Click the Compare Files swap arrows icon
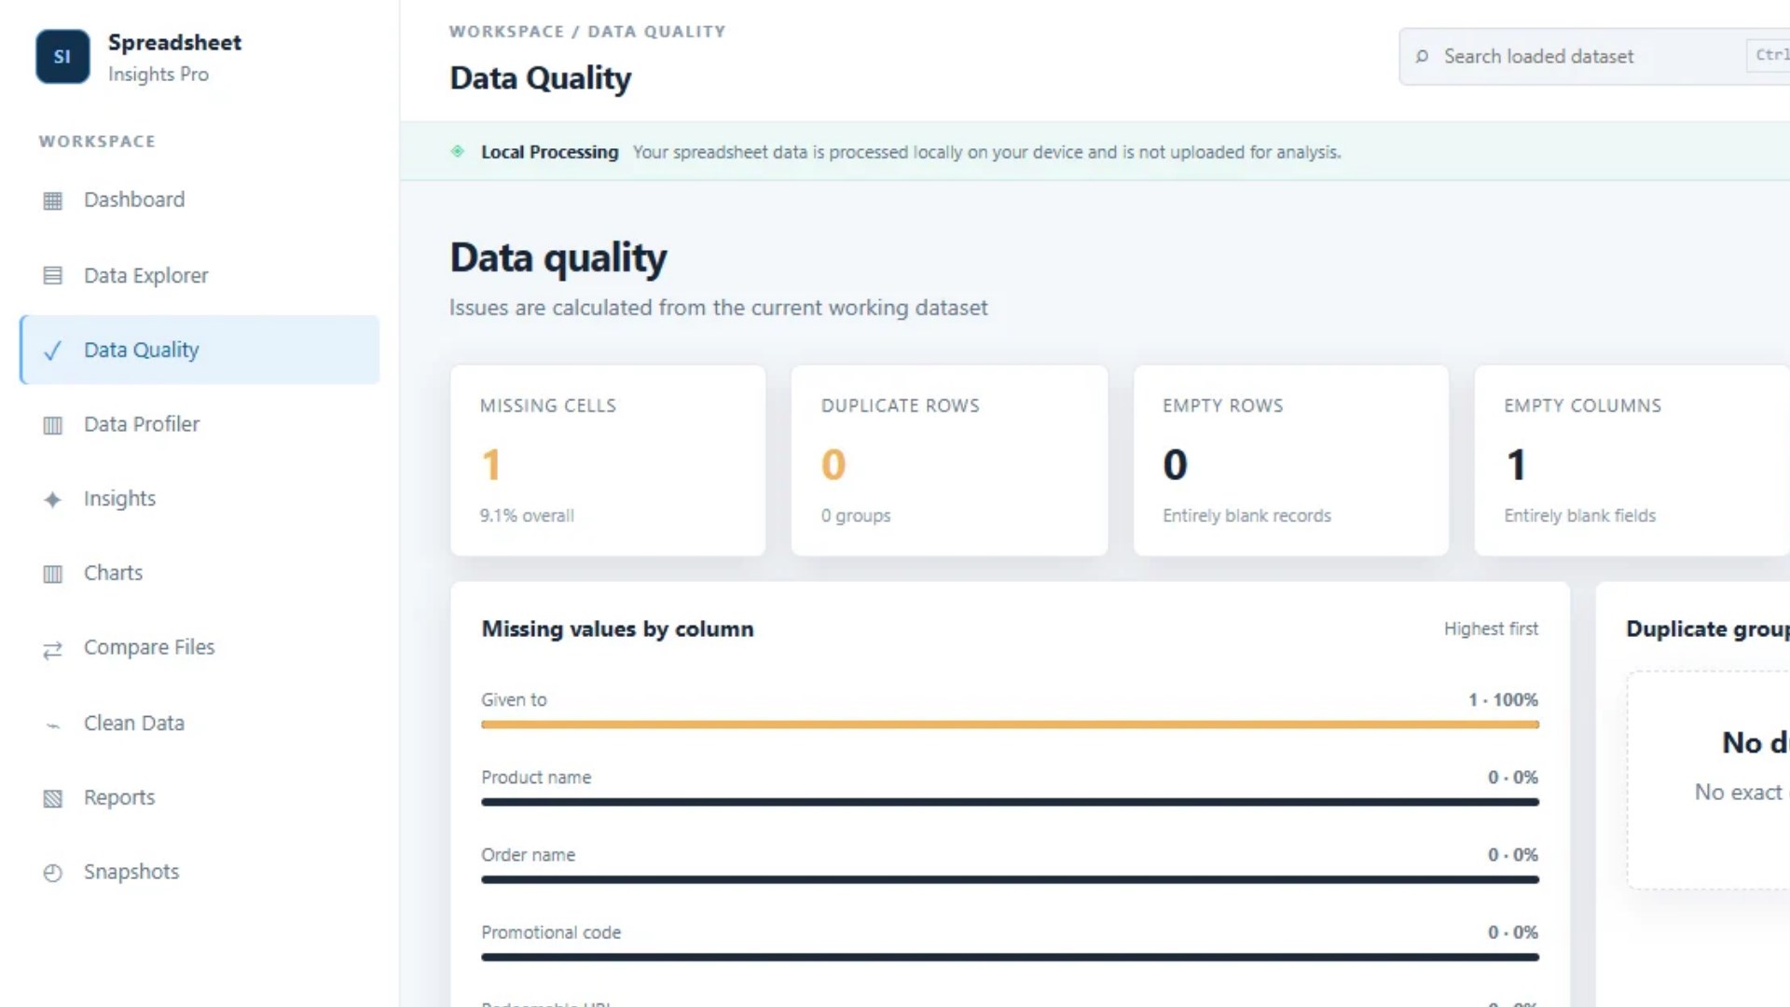The image size is (1790, 1007). point(53,649)
